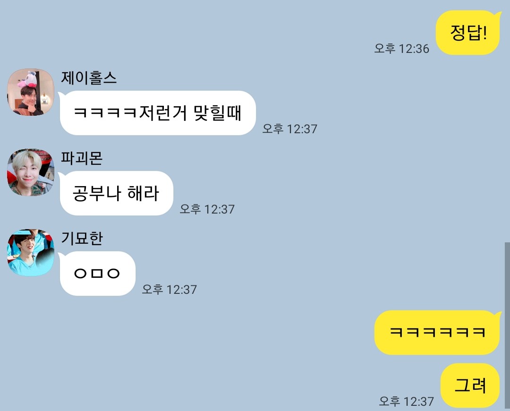The image size is (510, 411).
Task: View 기묘한's profile photo
Action: (x=31, y=253)
